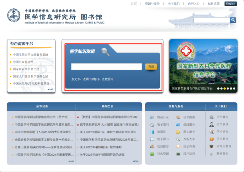Click the 所馆领导 person icon
The image size is (244, 172).
coord(212,125)
